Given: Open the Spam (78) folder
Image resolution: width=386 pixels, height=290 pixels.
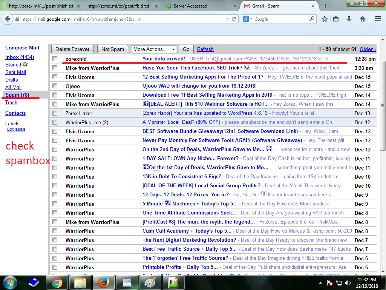Looking at the screenshot, I should point(17,95).
